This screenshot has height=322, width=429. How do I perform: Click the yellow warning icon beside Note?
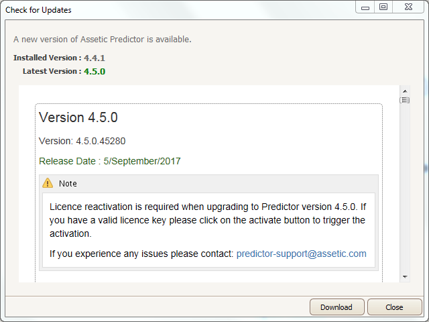click(48, 183)
